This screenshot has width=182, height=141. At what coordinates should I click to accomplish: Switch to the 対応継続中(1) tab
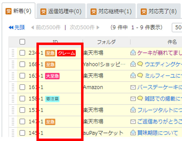[x=111, y=11]
